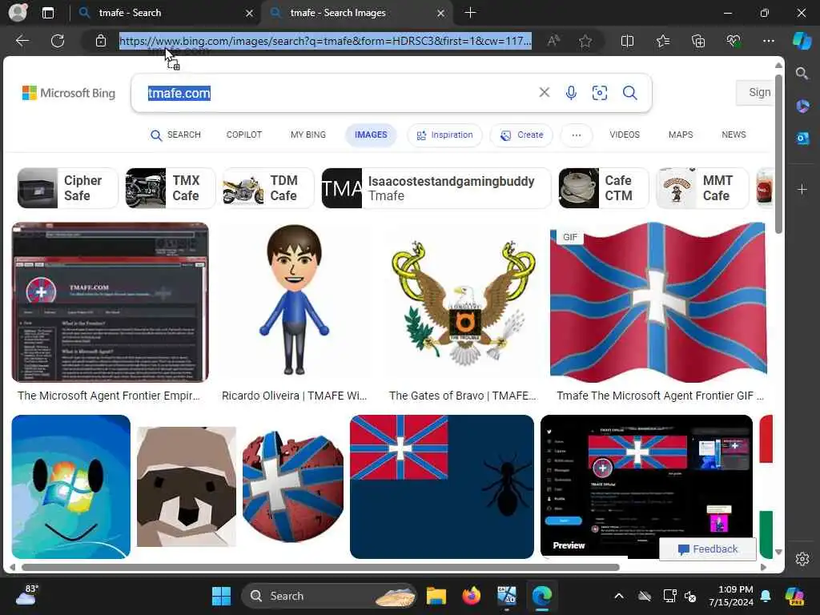Close the 'tmafe - Search Images' tab
This screenshot has width=820, height=615.
[440, 13]
